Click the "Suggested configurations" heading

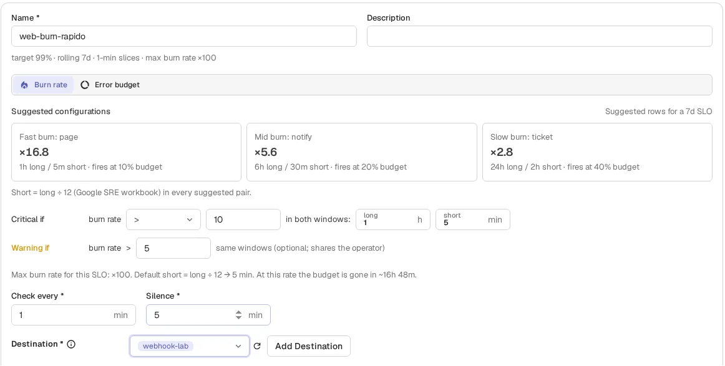(61, 112)
